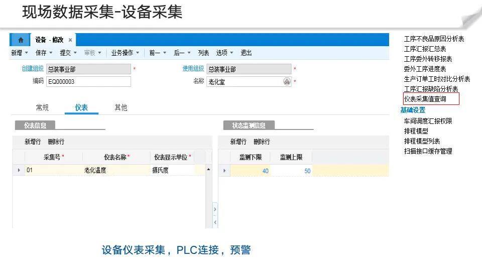
Task: Click the splitter right-arrow handle
Action: click(x=215, y=209)
